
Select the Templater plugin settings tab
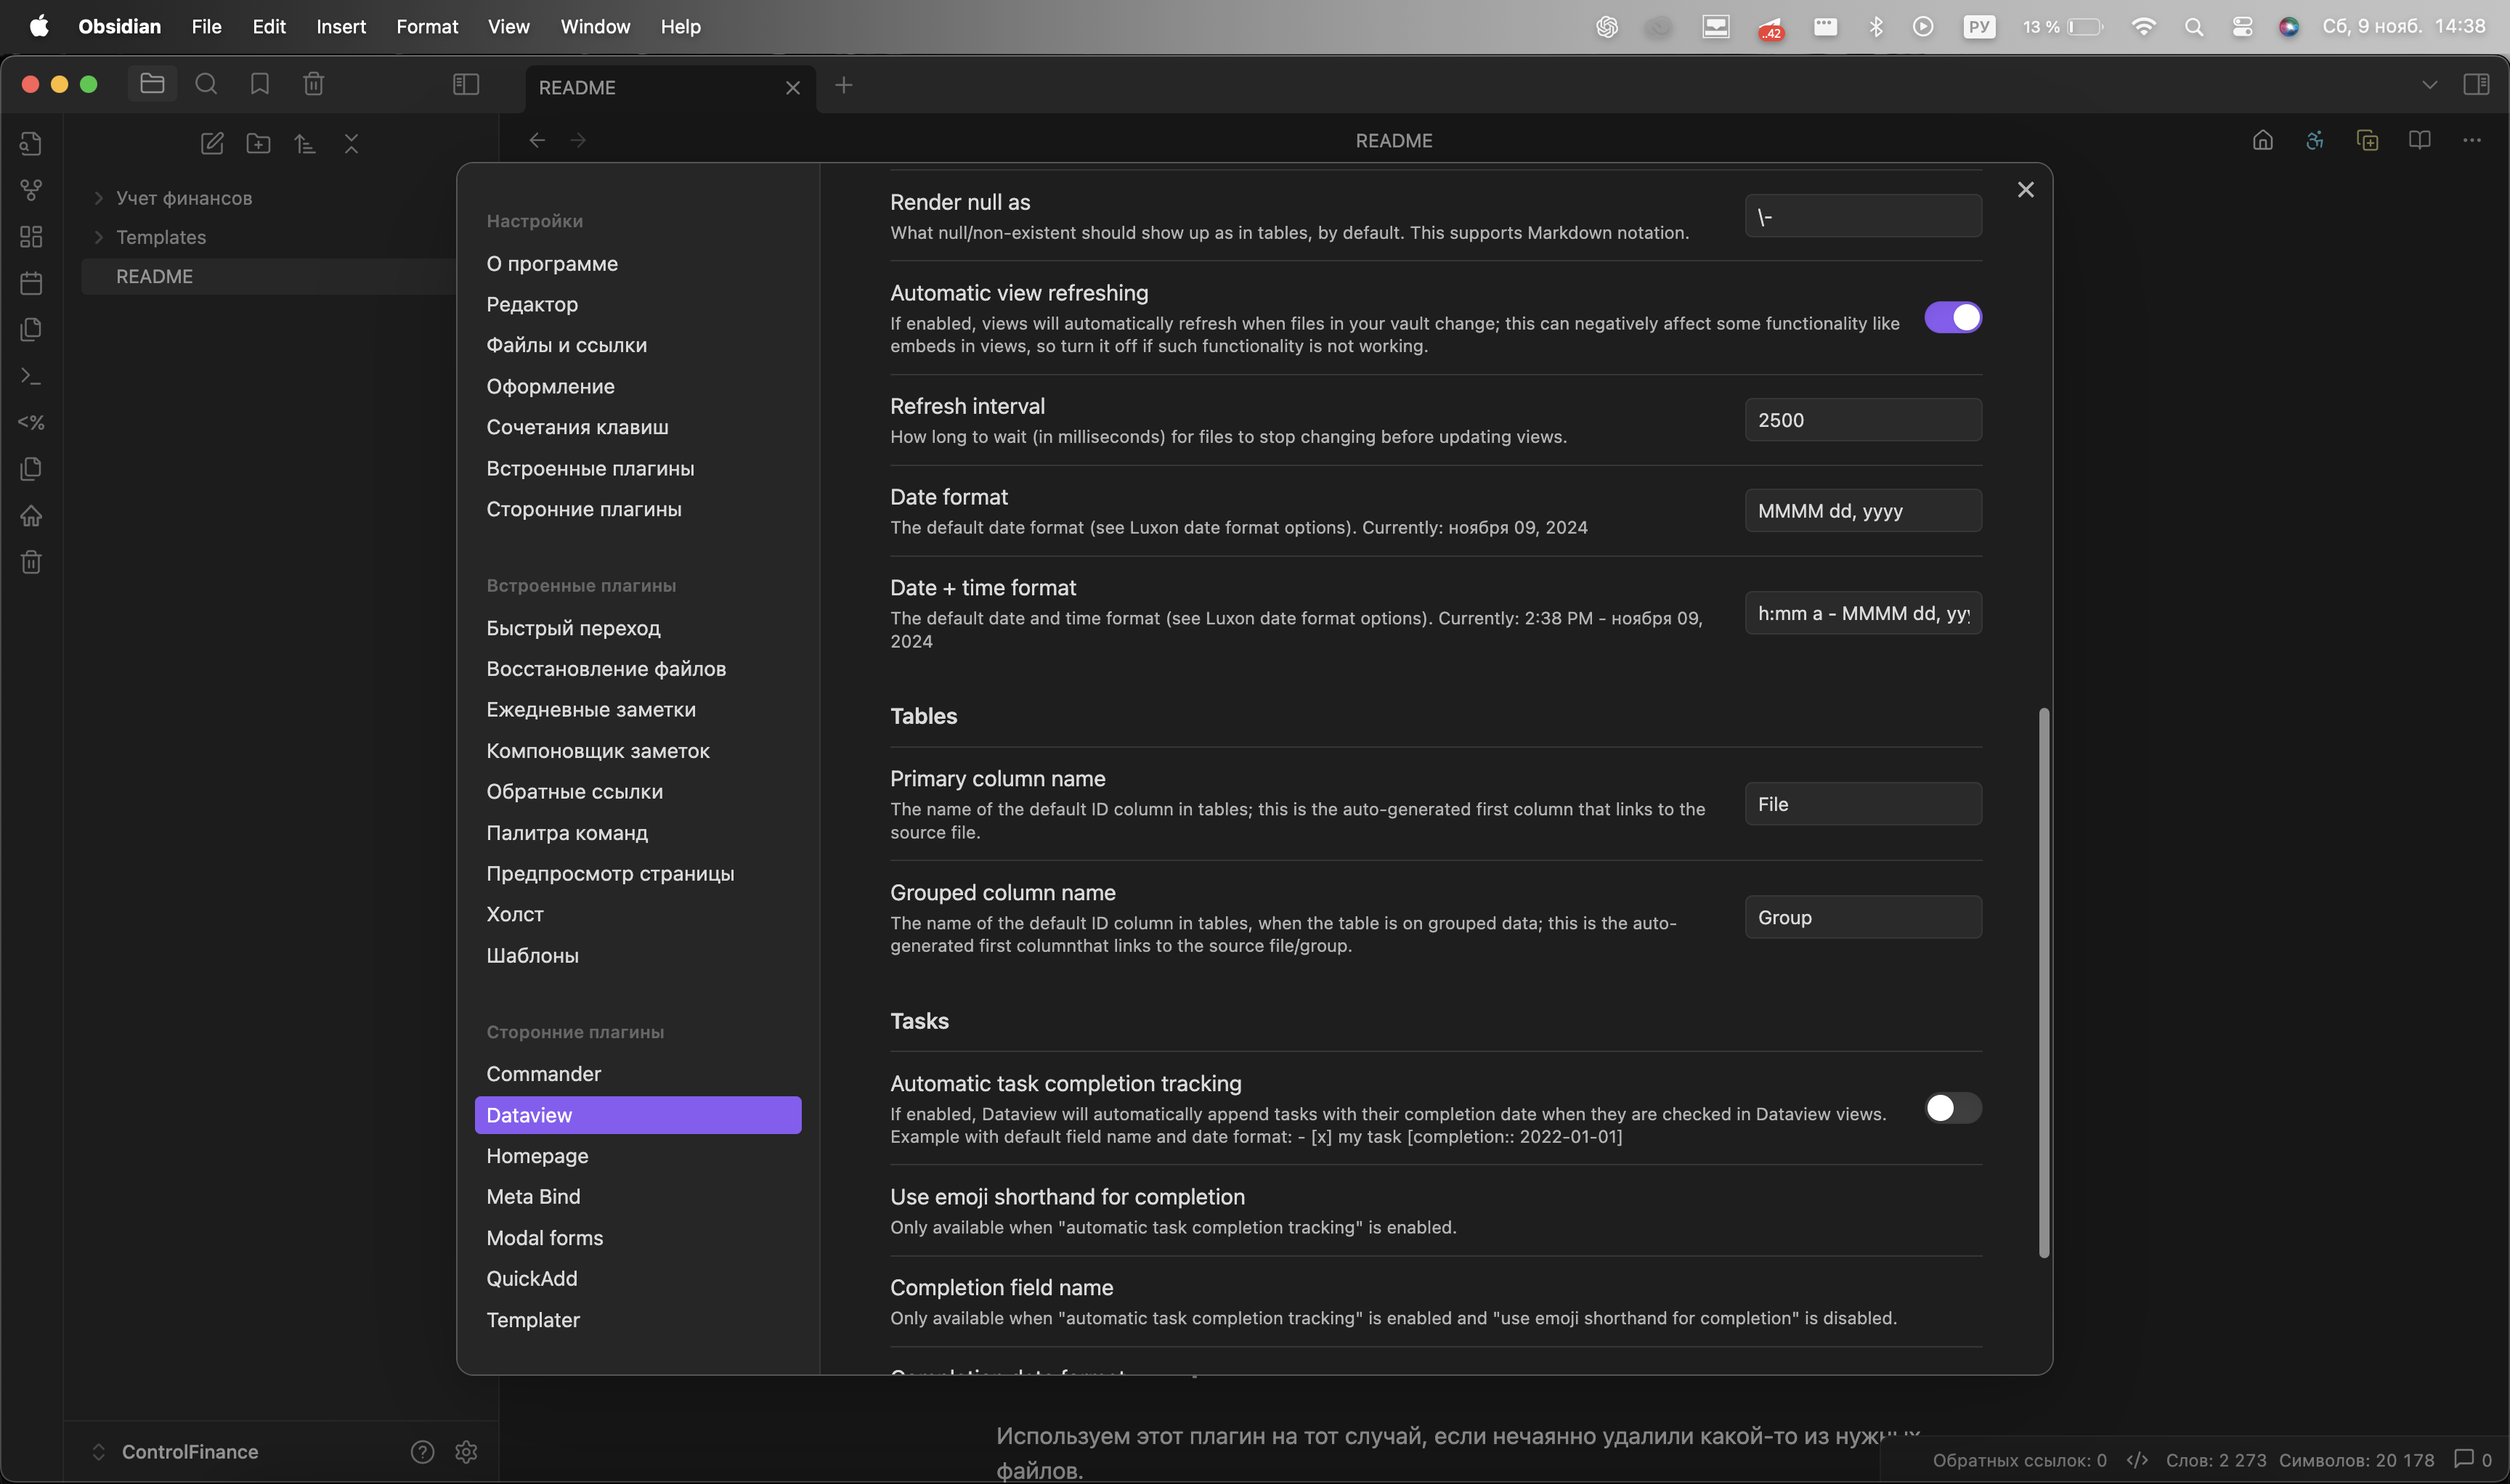tap(532, 1320)
